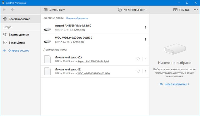200x116 pixels.
Task: Click Открыть образ диска link
Action: point(77,18)
